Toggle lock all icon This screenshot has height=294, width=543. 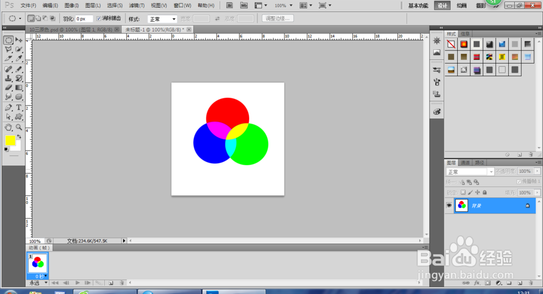tap(485, 192)
